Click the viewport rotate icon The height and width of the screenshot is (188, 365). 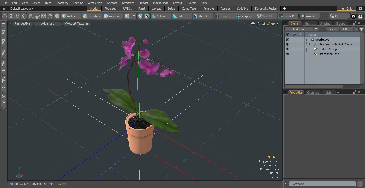click(258, 24)
